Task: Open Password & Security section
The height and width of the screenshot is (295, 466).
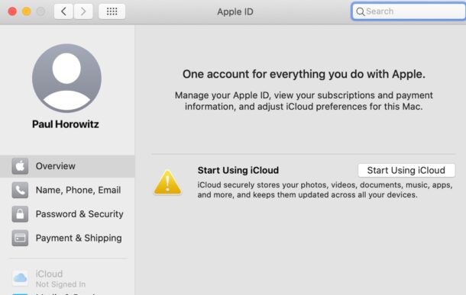Action: click(67, 214)
